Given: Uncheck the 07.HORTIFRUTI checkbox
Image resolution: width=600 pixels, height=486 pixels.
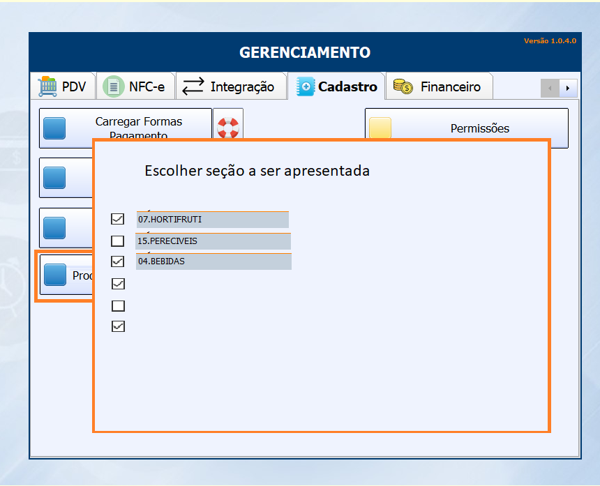Looking at the screenshot, I should point(118,219).
